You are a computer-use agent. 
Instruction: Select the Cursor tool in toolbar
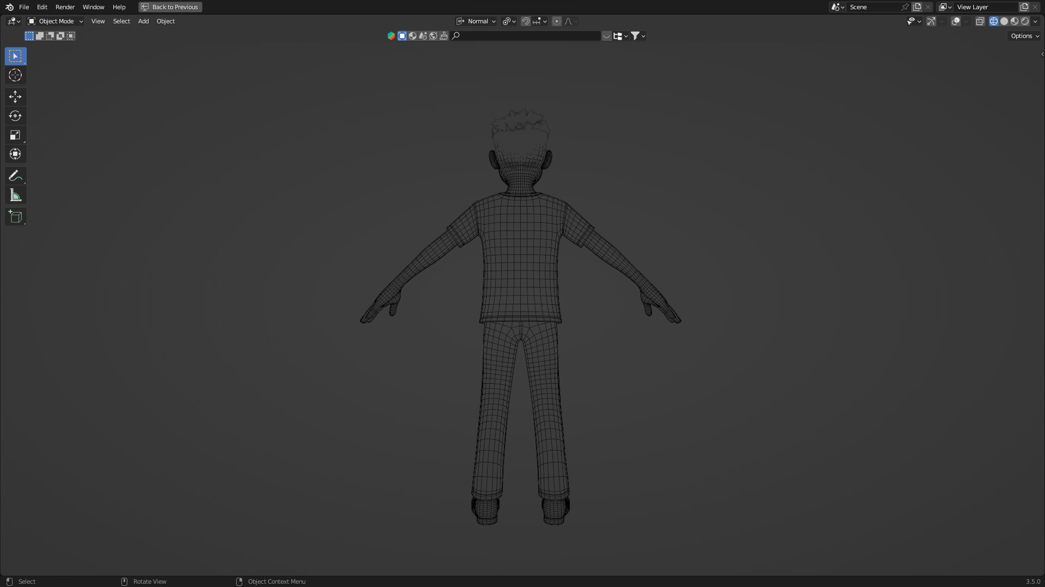coord(15,75)
